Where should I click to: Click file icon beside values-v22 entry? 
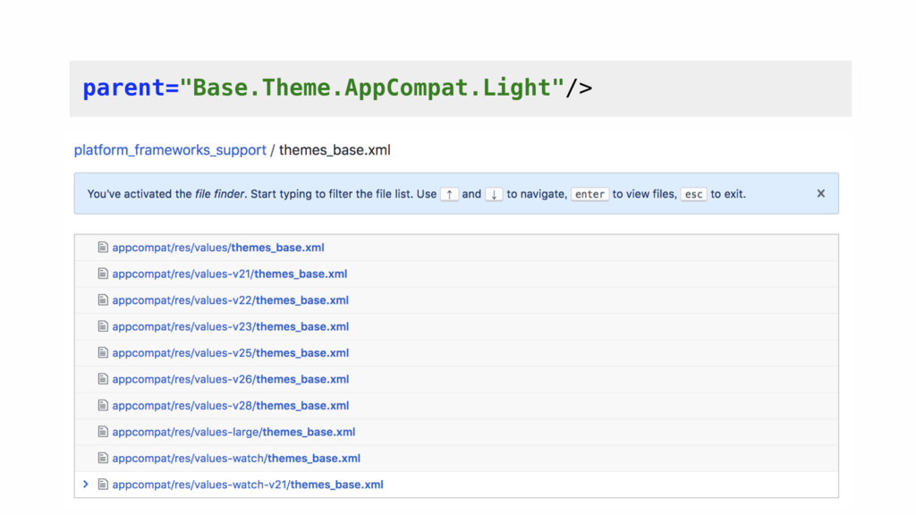click(103, 300)
